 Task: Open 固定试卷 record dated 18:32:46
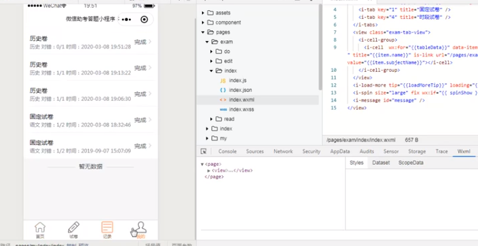(90, 120)
